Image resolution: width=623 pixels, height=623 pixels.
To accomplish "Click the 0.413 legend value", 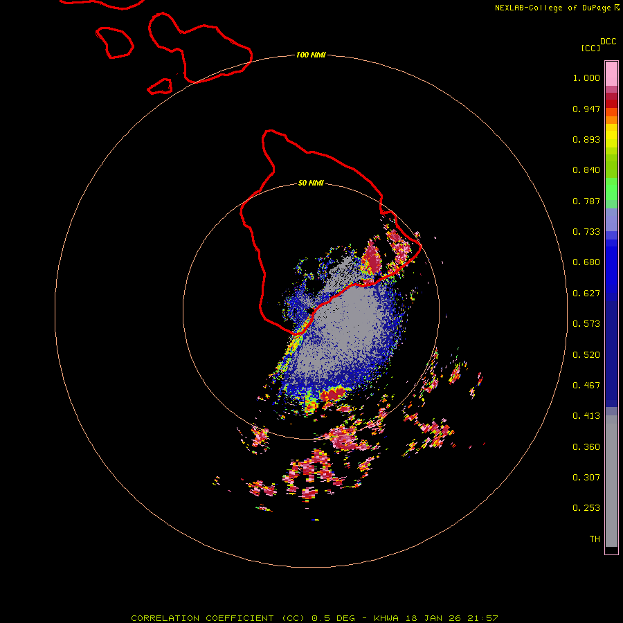I will 586,416.
